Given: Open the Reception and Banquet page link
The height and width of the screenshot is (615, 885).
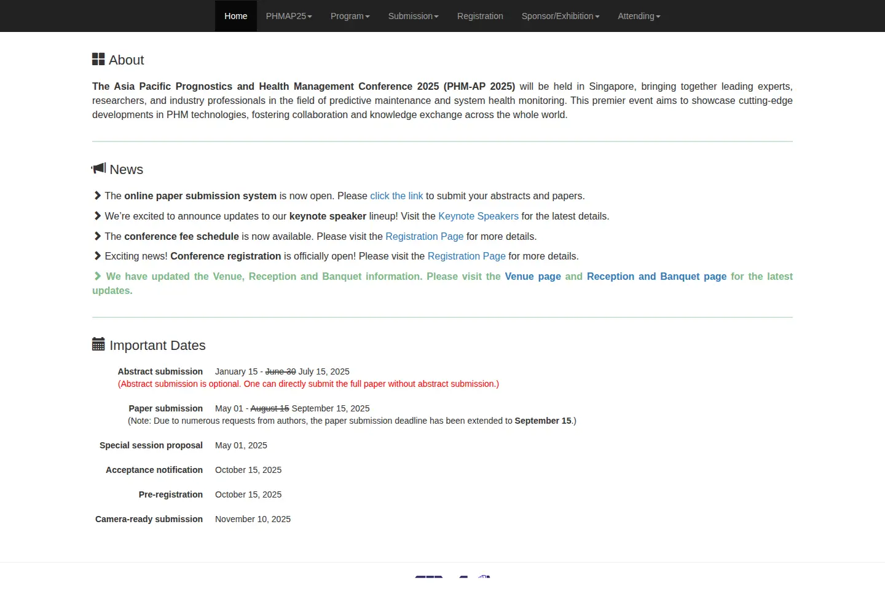Looking at the screenshot, I should coord(657,276).
